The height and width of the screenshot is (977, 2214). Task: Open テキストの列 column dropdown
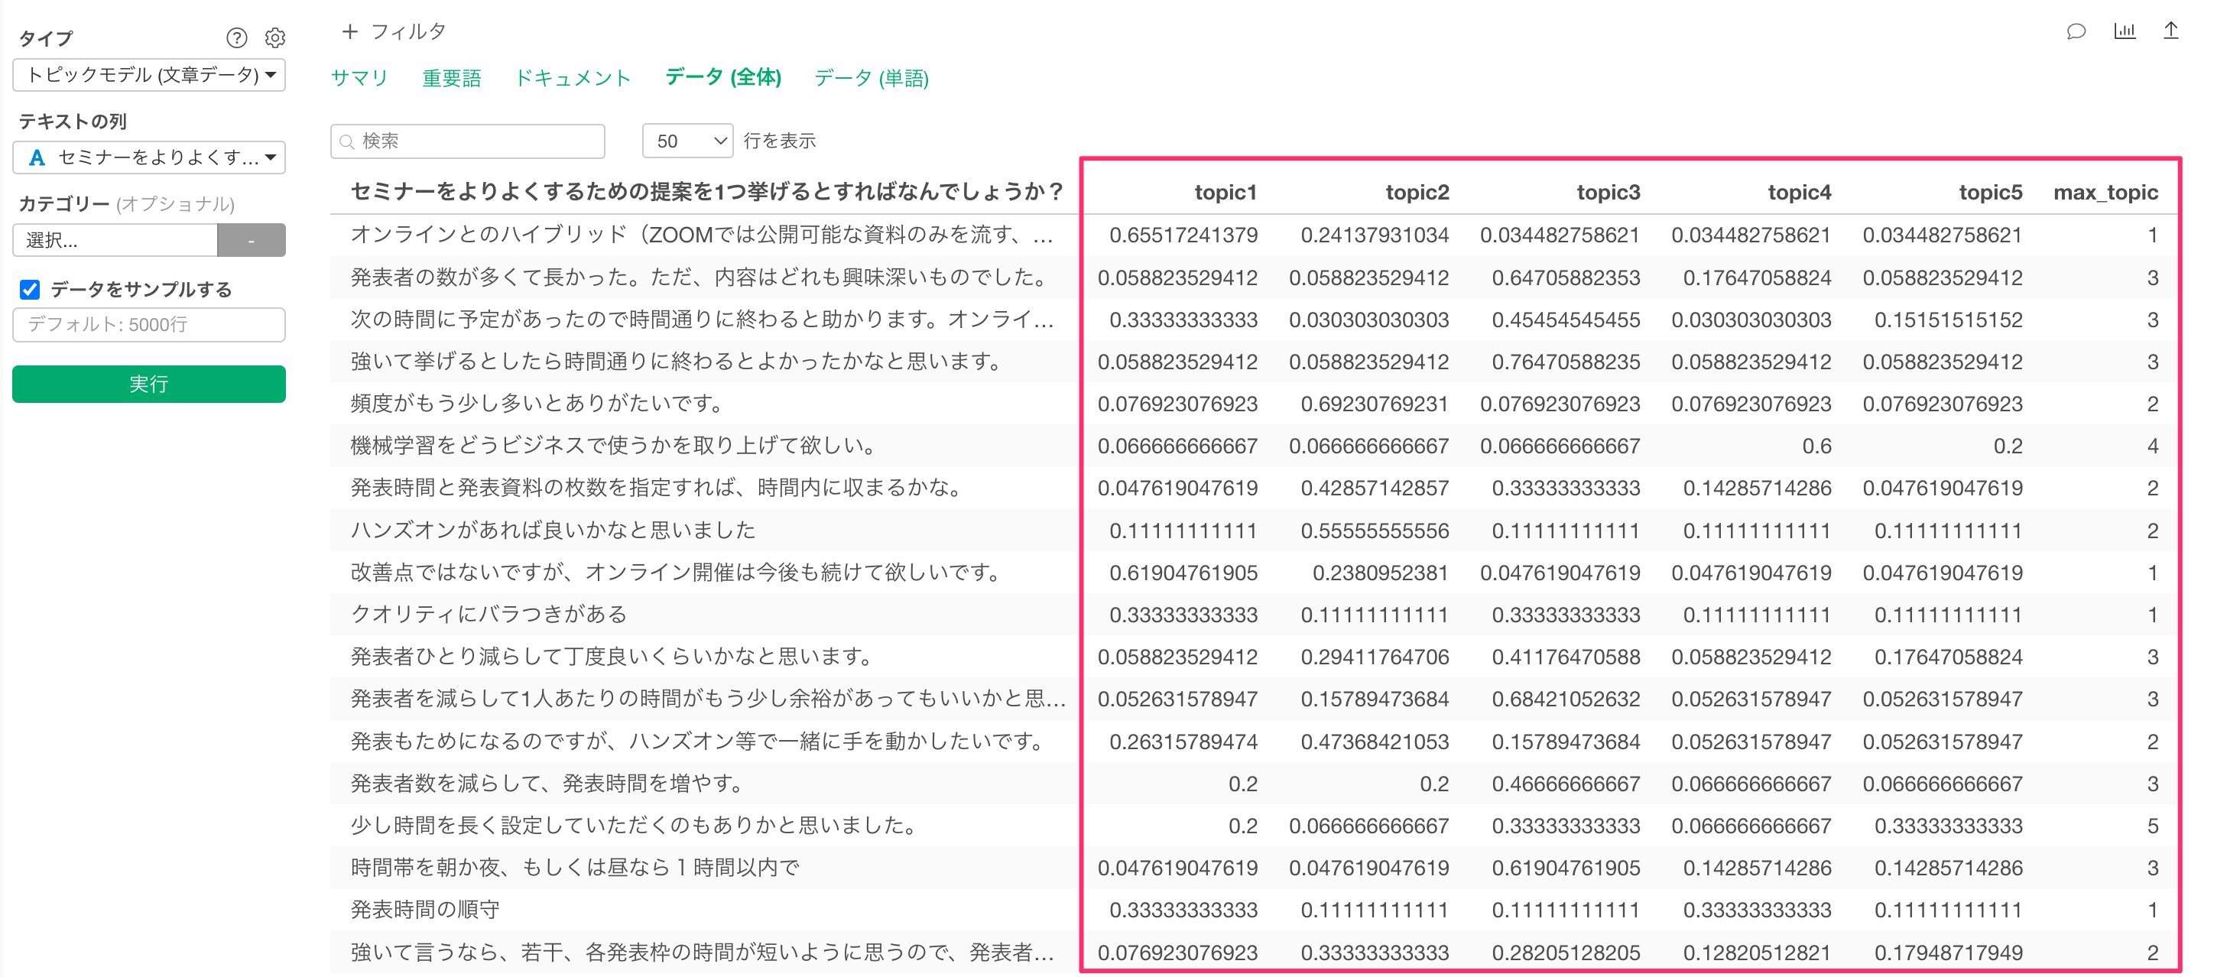point(148,157)
